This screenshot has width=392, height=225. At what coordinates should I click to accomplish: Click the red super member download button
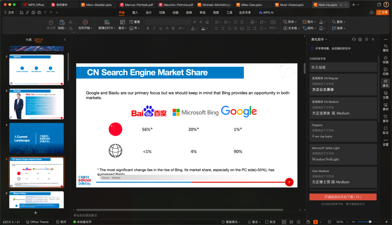(x=343, y=197)
